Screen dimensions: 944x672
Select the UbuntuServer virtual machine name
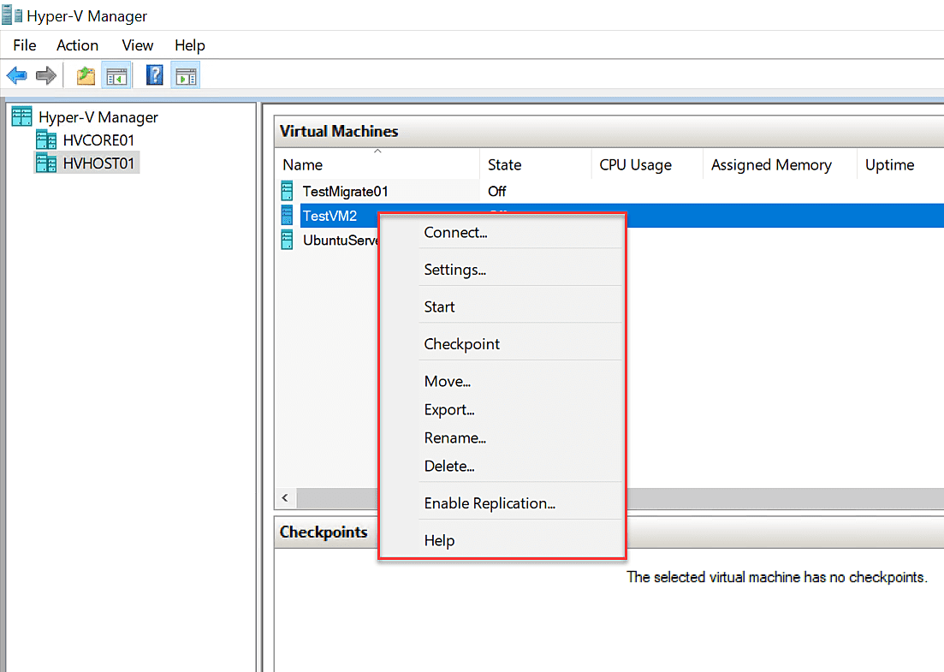tap(340, 241)
